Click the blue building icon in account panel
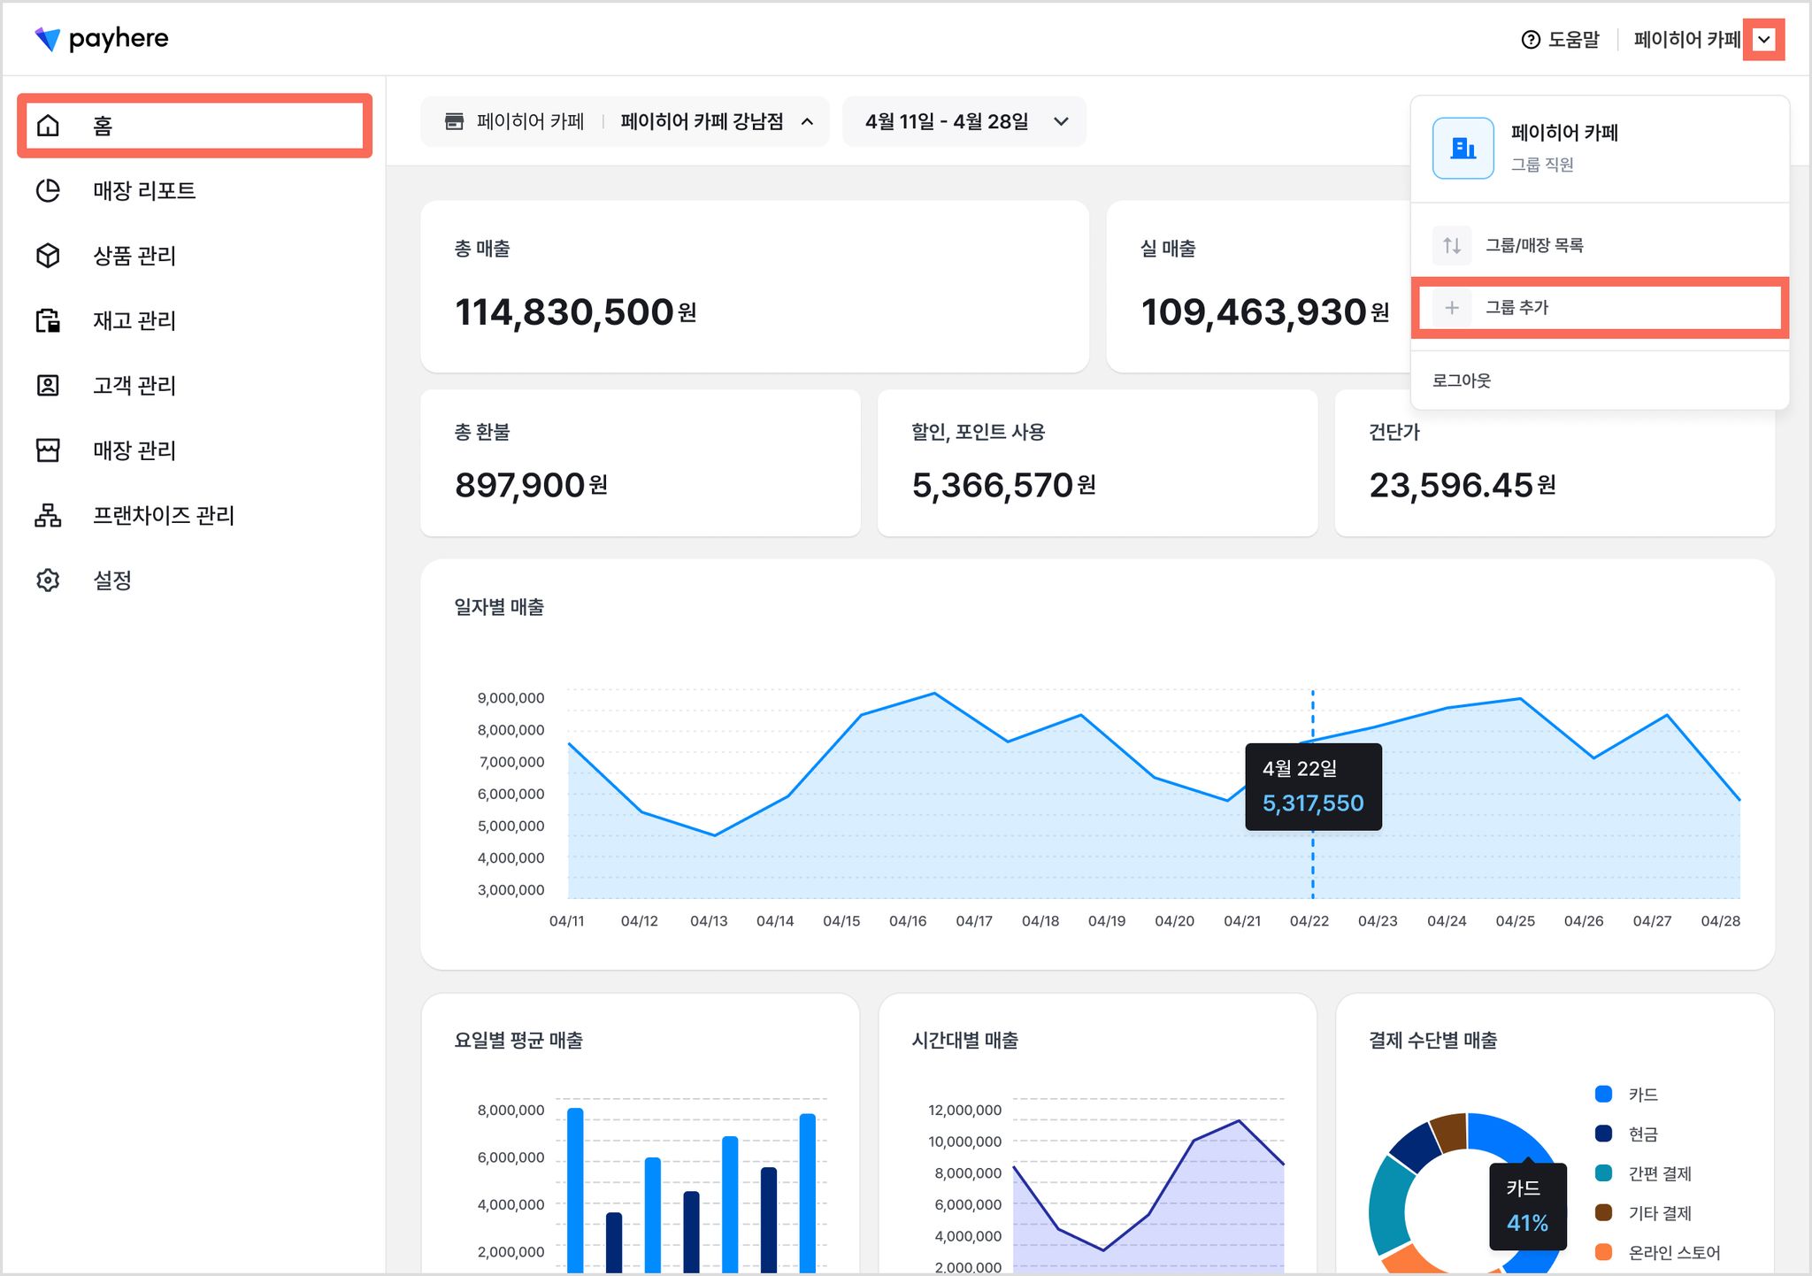This screenshot has height=1276, width=1812. pos(1463,148)
